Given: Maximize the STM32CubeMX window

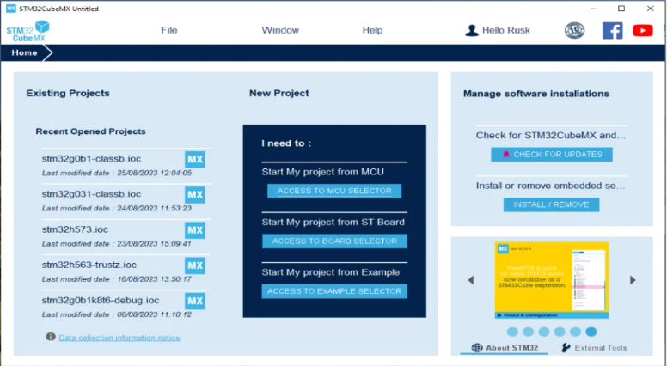Looking at the screenshot, I should coord(621,9).
